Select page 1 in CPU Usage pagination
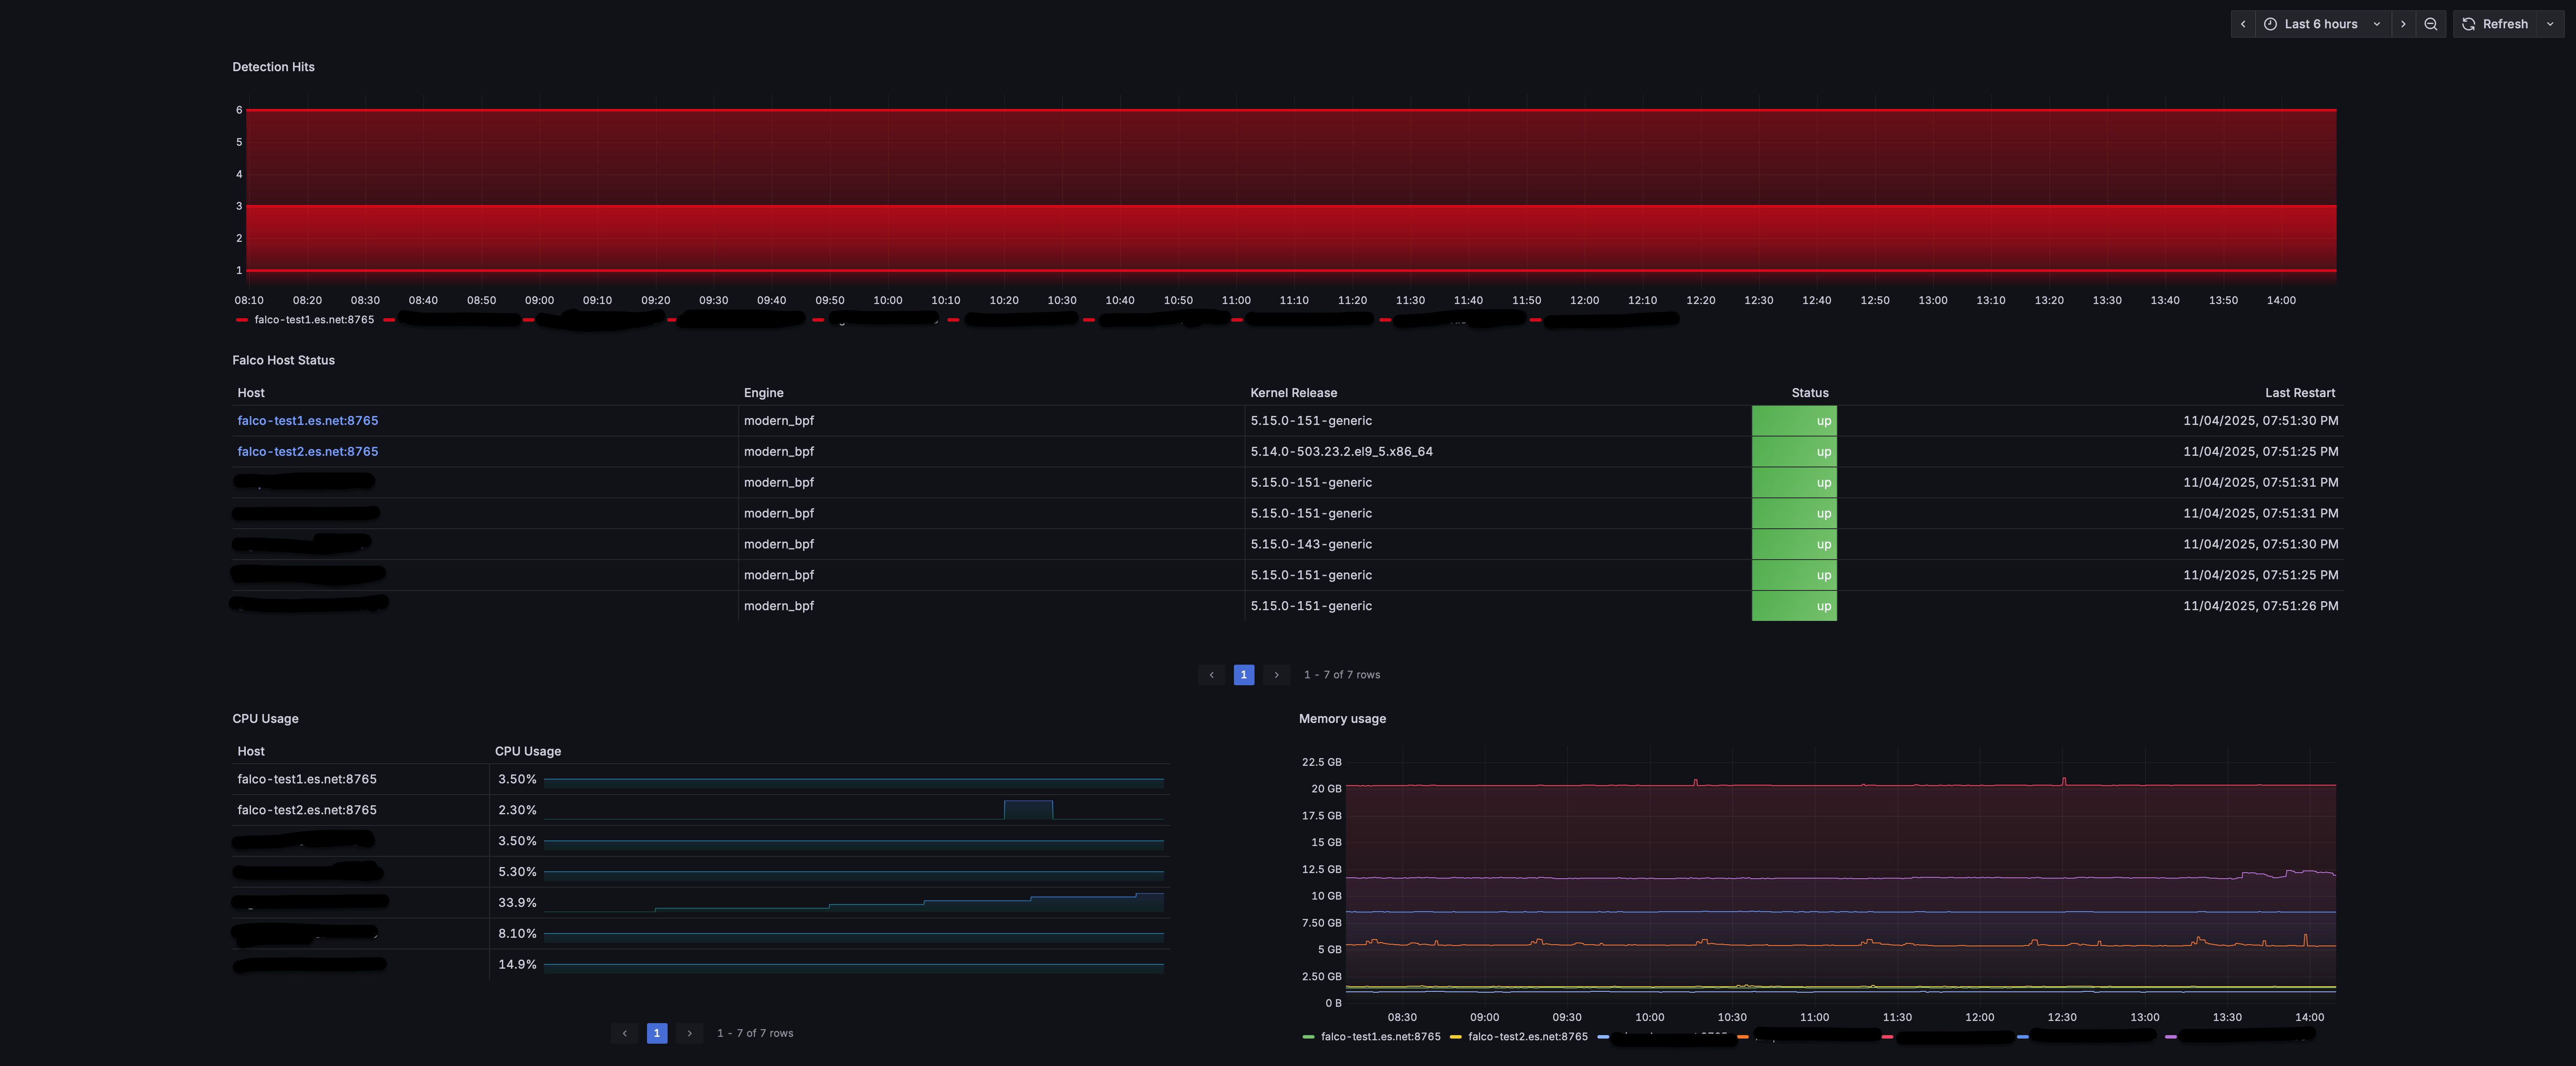 click(657, 1034)
